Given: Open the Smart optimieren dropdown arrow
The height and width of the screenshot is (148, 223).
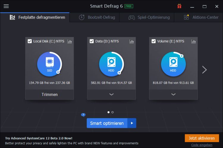Looking at the screenshot, I should (x=132, y=123).
